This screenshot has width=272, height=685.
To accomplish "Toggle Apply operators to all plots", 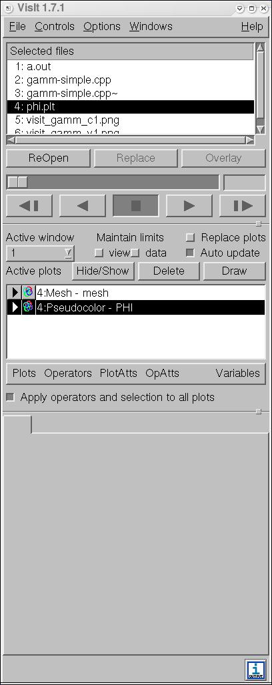I will pyautogui.click(x=10, y=397).
